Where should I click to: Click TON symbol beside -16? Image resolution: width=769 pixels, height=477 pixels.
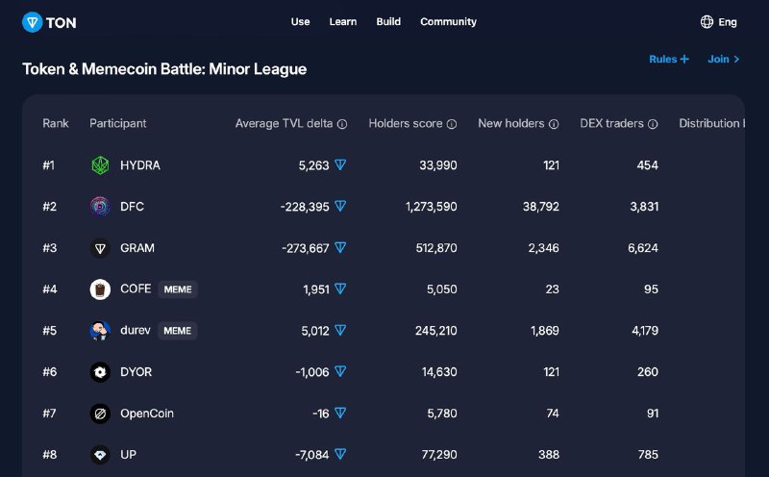[x=340, y=413]
